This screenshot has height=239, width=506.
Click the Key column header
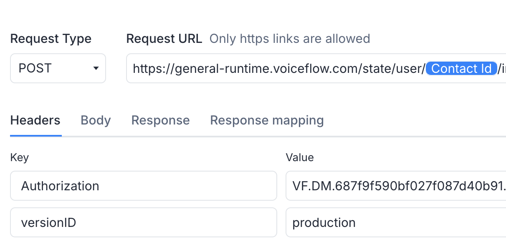coord(19,157)
